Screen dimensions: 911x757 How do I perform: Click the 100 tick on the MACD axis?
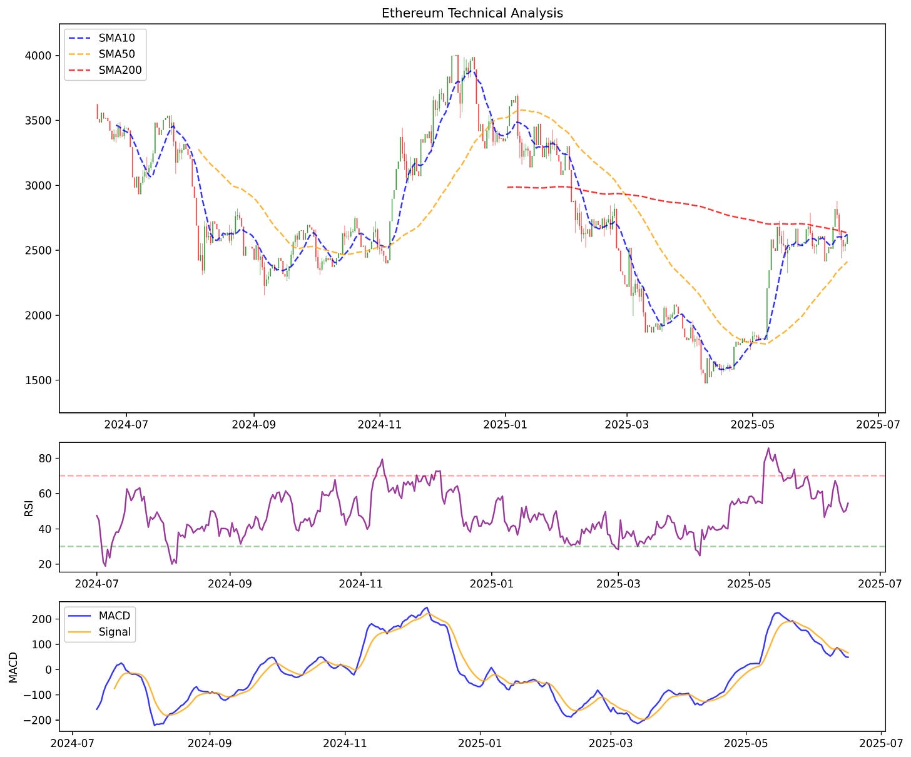click(43, 644)
